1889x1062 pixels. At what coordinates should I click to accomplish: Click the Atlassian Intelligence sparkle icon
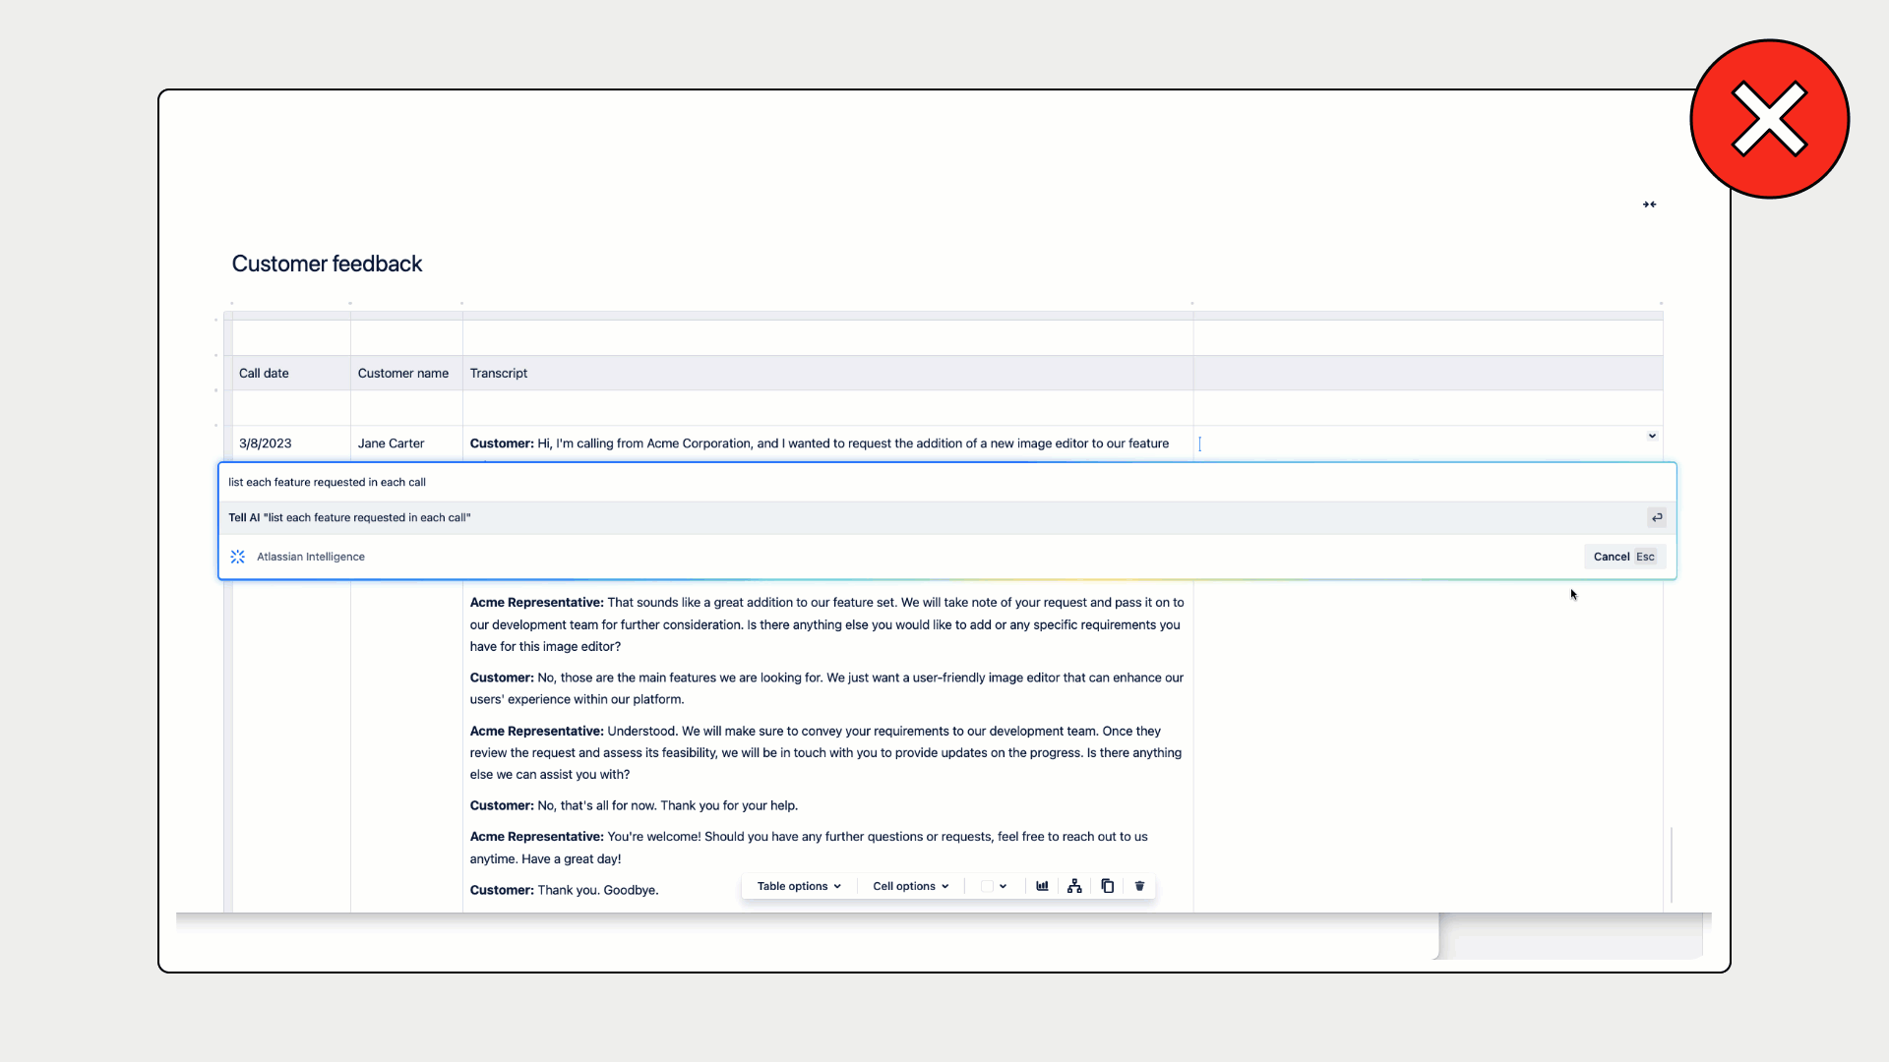tap(238, 557)
